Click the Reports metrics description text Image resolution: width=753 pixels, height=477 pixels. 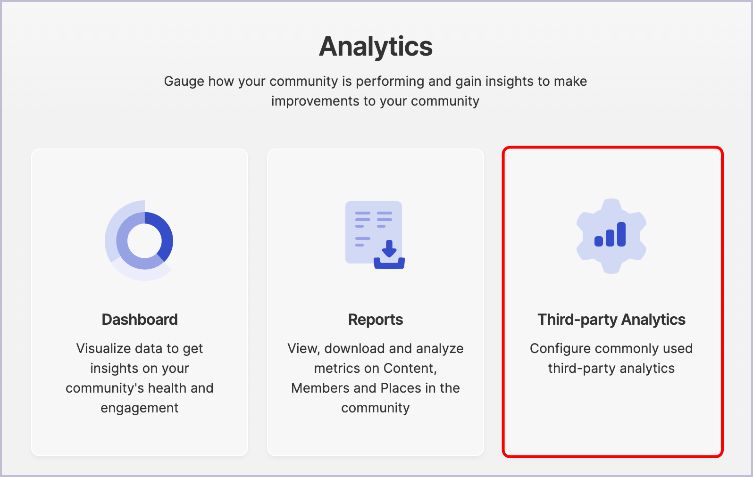click(x=376, y=378)
